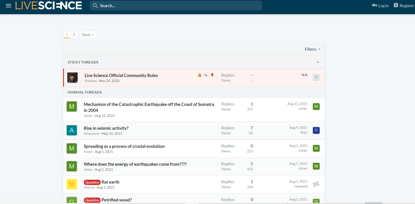Click the Log in key icon
Image resolution: width=415 pixels, height=204 pixels.
click(374, 6)
